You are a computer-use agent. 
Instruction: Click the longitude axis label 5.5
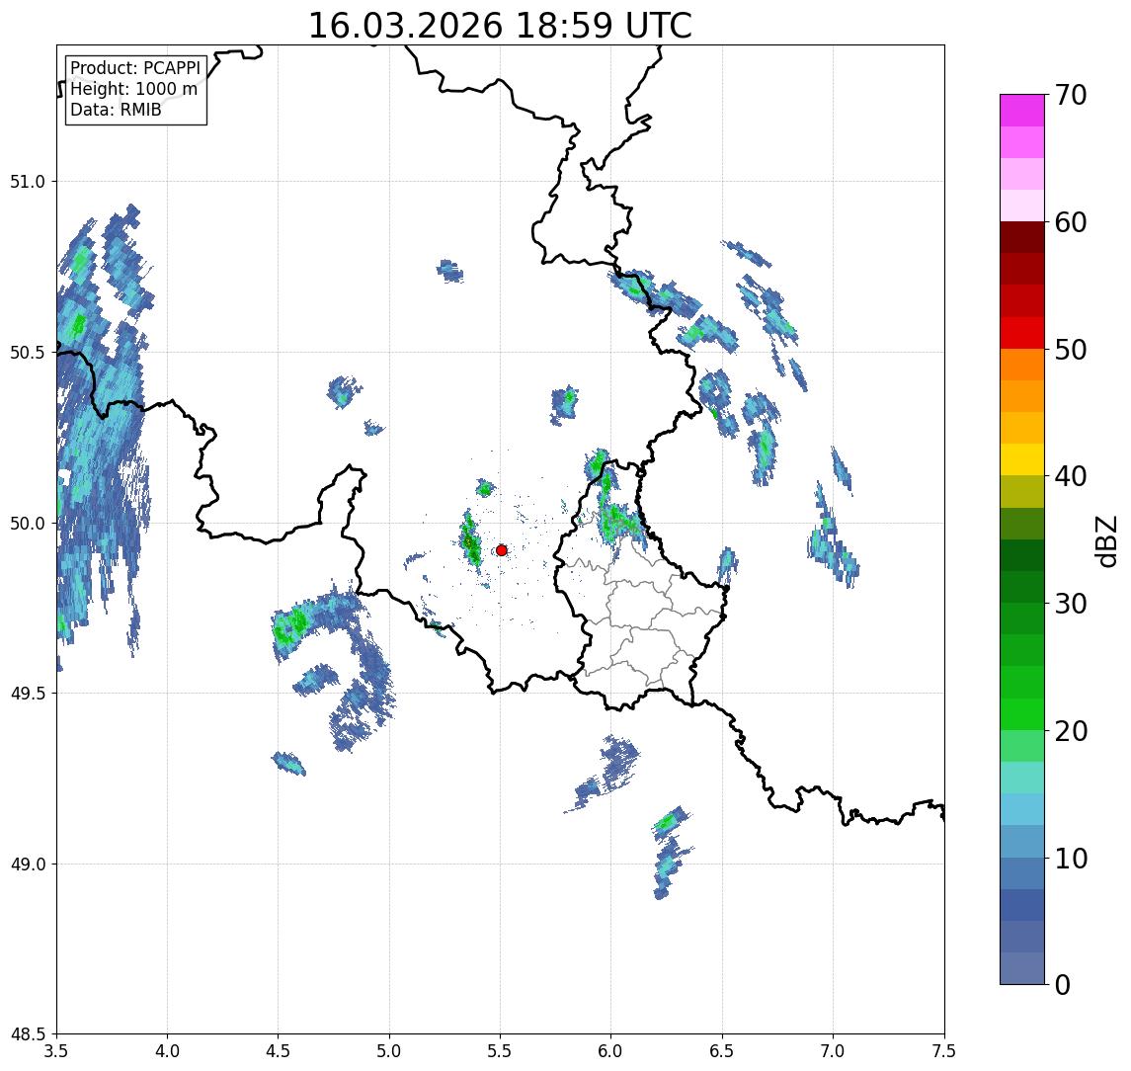pyautogui.click(x=501, y=1051)
